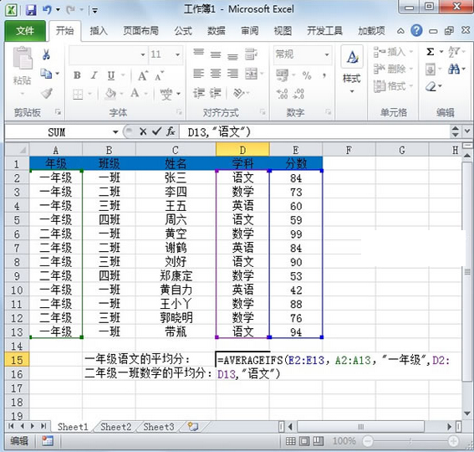Click the Wrap Text icon
Image resolution: width=474 pixels, height=452 pixels.
coord(251,54)
